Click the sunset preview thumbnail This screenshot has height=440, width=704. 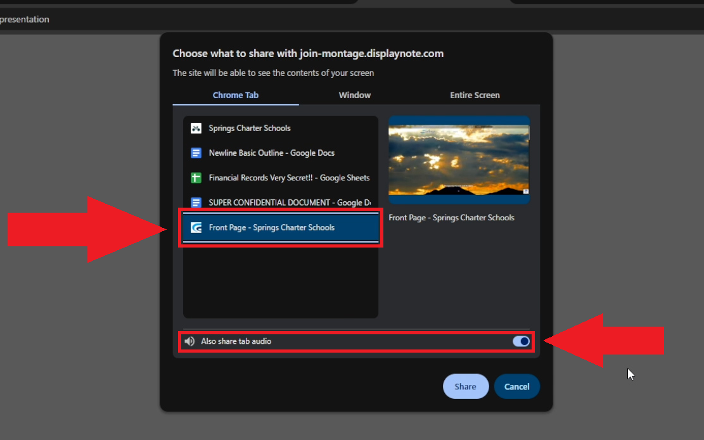459,160
